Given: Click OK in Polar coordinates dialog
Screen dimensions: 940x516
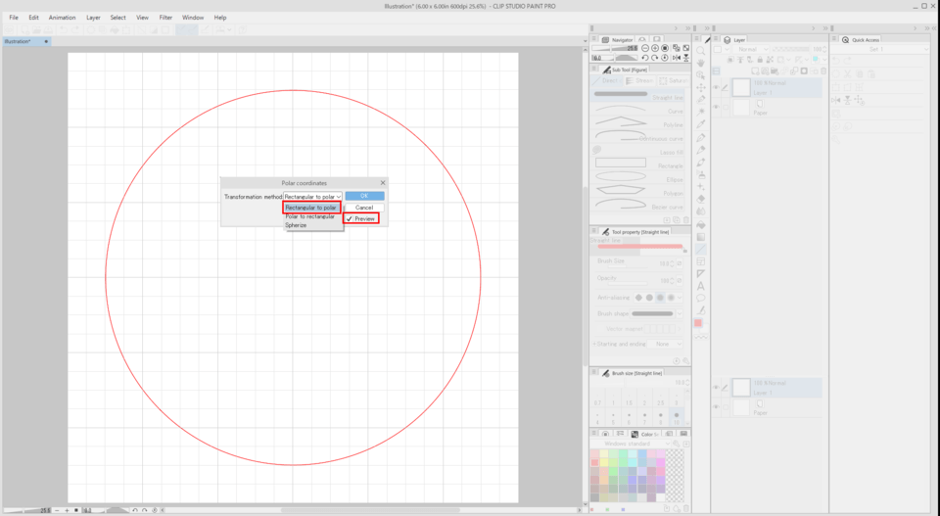Looking at the screenshot, I should [364, 196].
